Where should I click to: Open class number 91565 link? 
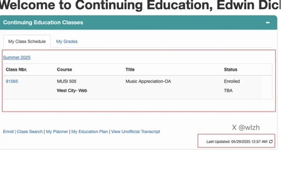[x=12, y=81]
